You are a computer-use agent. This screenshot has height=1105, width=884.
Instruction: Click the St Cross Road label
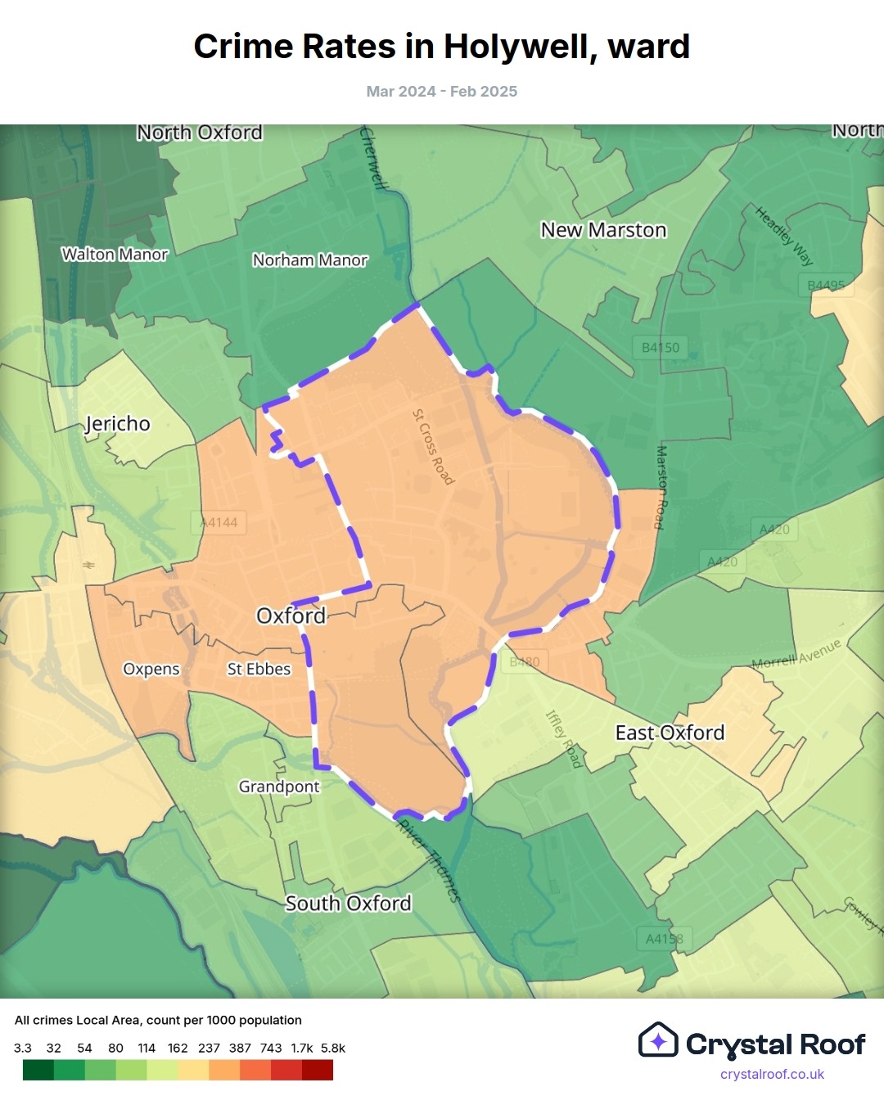click(433, 447)
